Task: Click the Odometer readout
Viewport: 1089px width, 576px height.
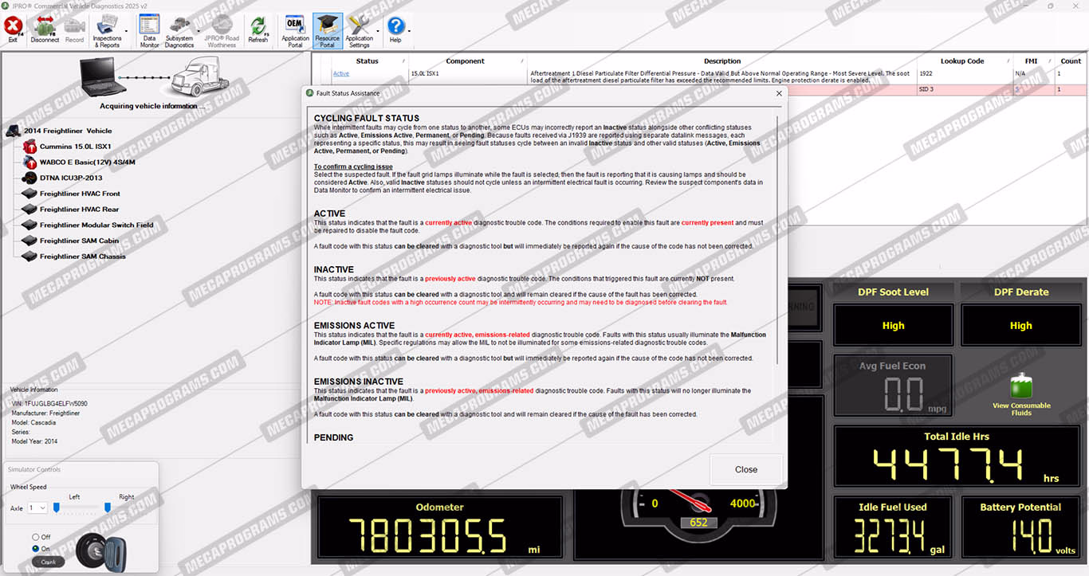Action: tap(439, 529)
